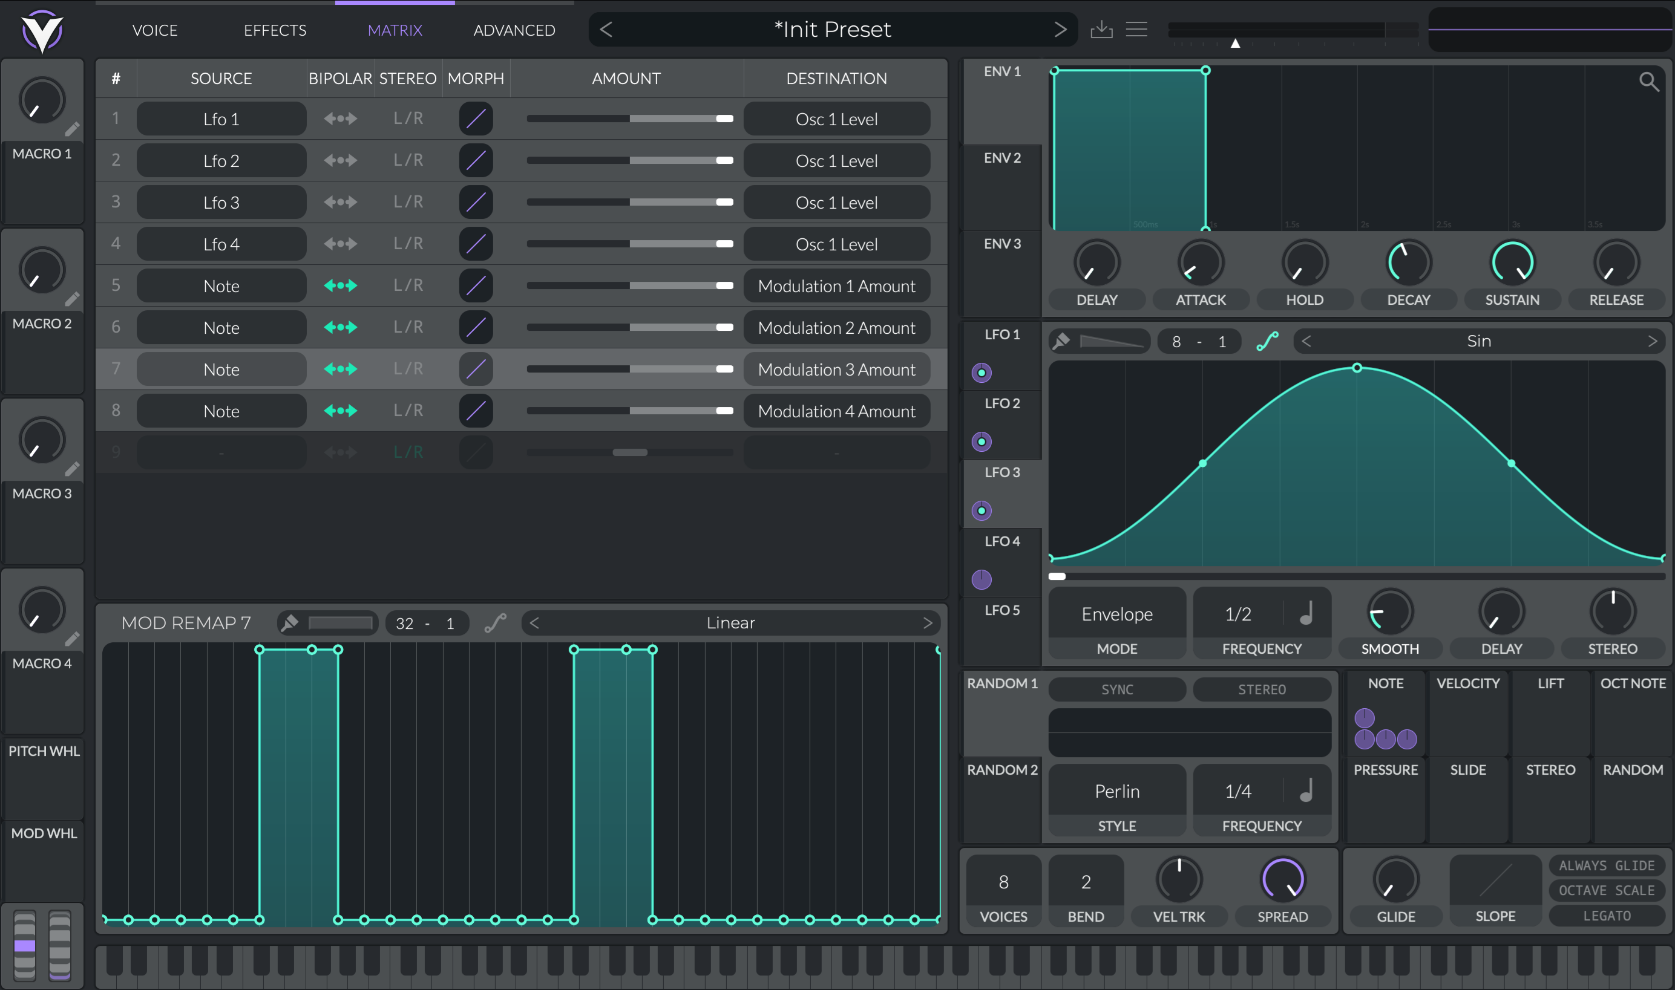The image size is (1675, 990).
Task: Go to next LFO shape after Sin
Action: (1653, 342)
